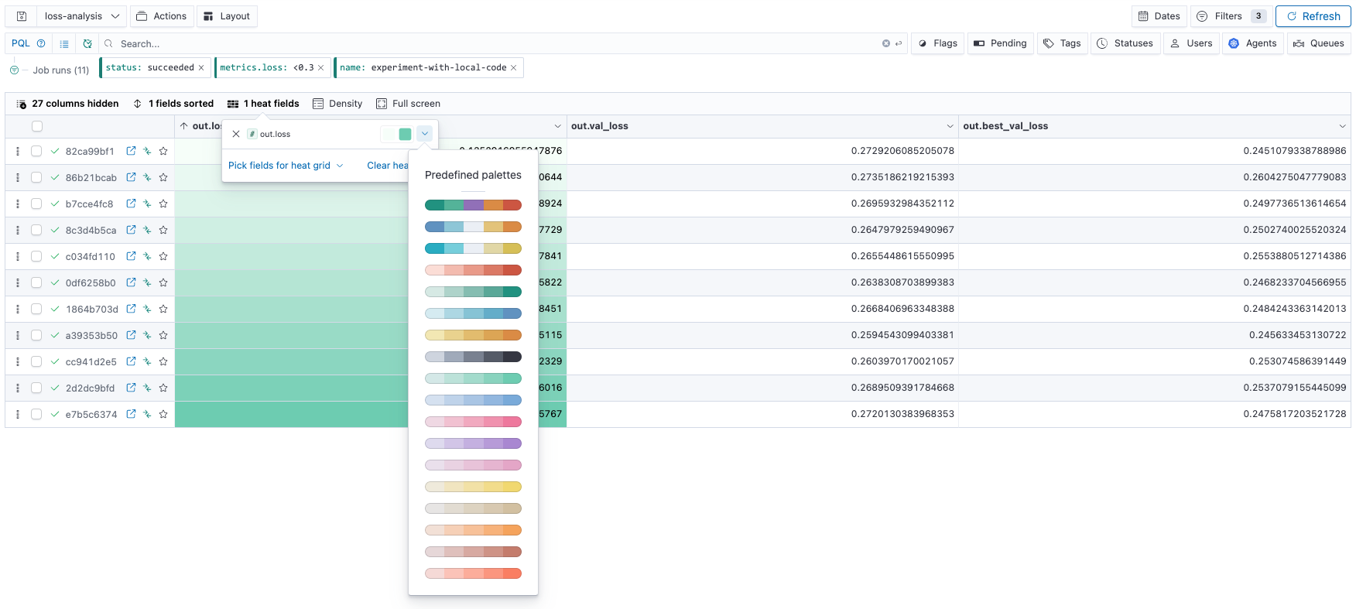Switch table to Full screen

coord(408,104)
